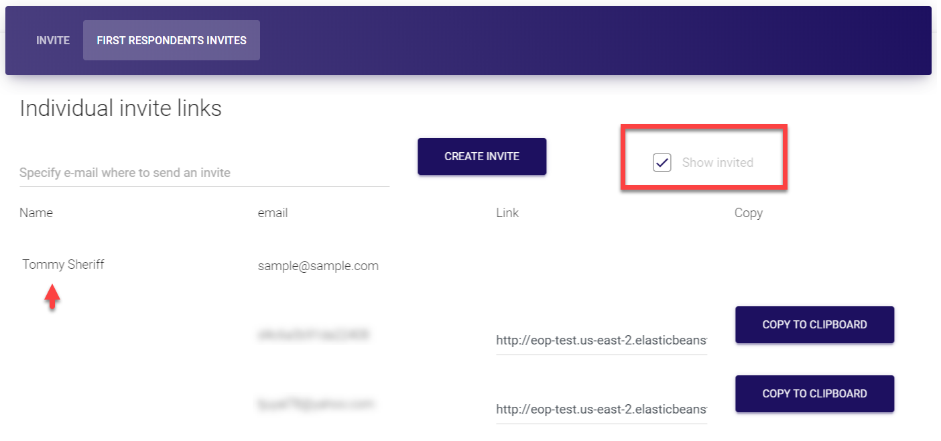Click the 'Individual invite links' heading
The height and width of the screenshot is (441, 941).
(x=121, y=109)
